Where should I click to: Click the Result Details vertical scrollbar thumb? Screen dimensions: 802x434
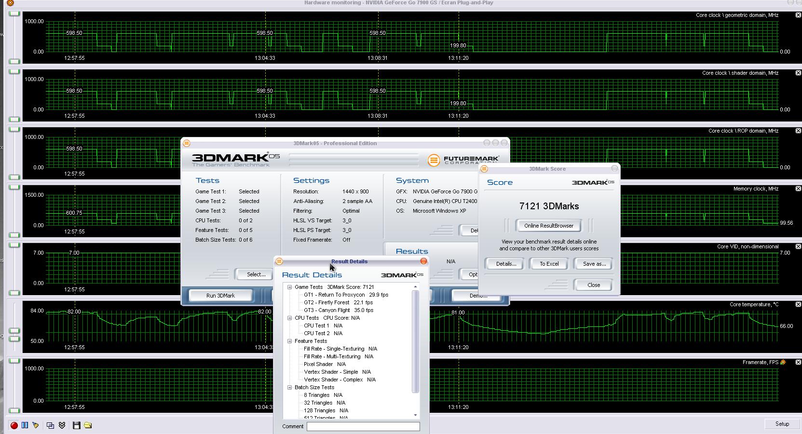tap(415, 341)
